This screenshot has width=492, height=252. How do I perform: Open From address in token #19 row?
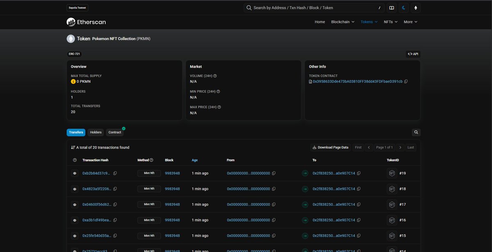coord(248,173)
